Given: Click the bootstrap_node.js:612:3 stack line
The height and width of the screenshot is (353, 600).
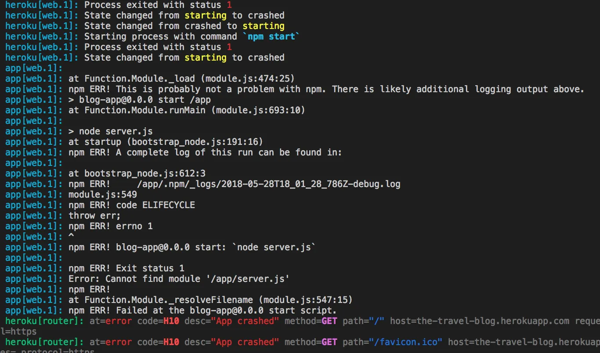Looking at the screenshot, I should tap(137, 173).
